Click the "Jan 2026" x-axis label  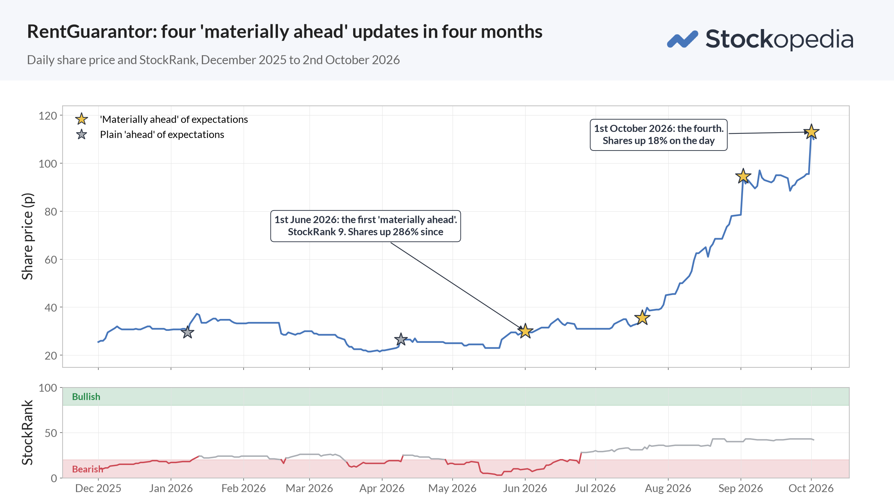(171, 488)
